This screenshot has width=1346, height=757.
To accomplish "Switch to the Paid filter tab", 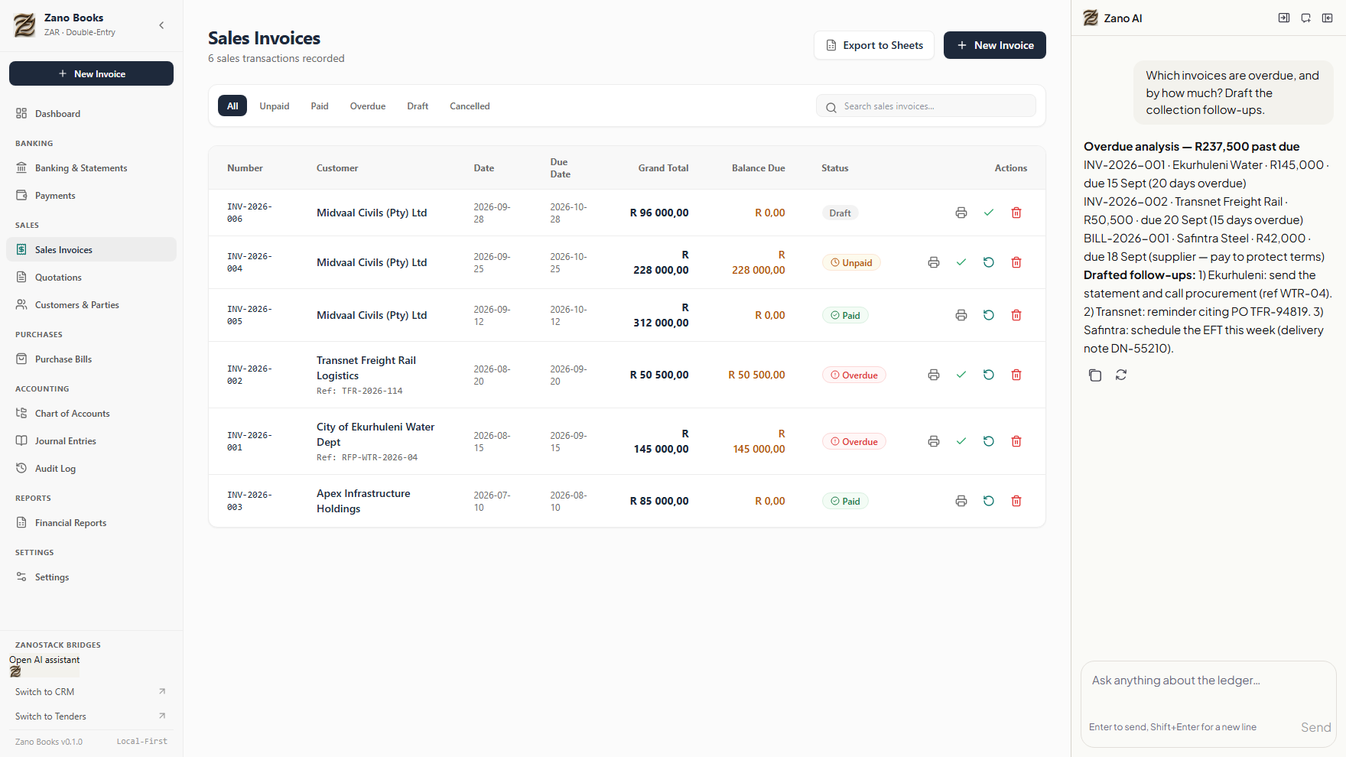I will [320, 106].
